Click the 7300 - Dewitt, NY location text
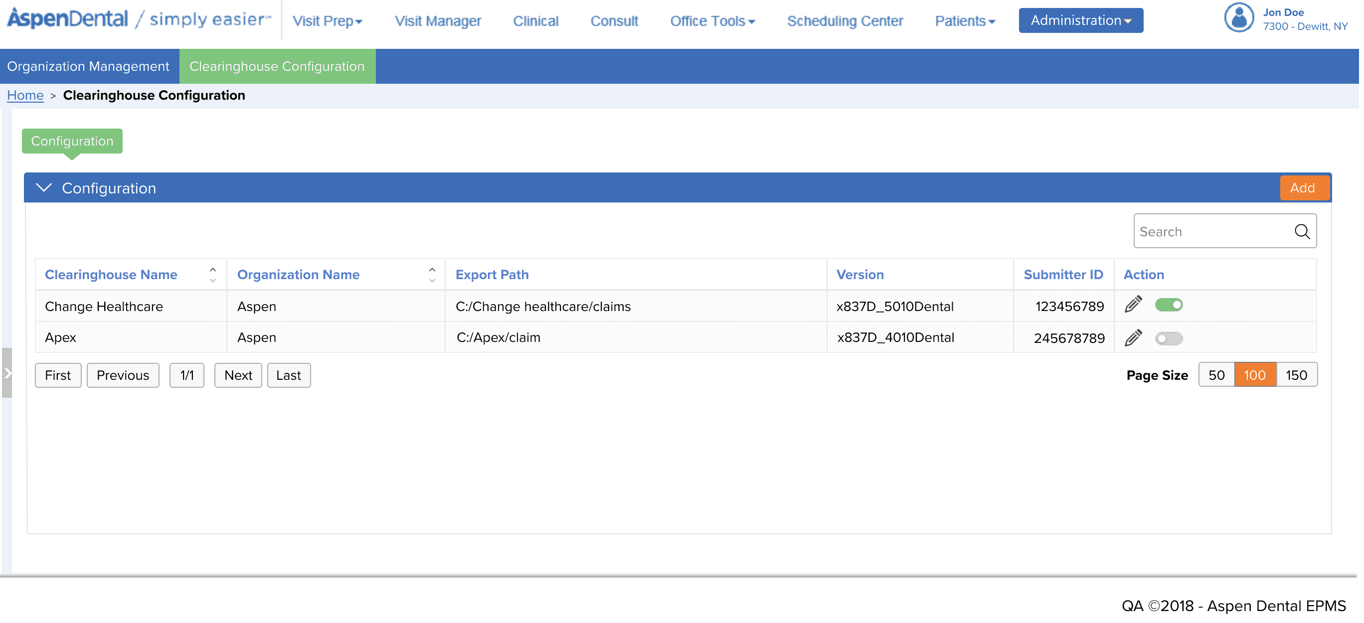 click(x=1305, y=26)
